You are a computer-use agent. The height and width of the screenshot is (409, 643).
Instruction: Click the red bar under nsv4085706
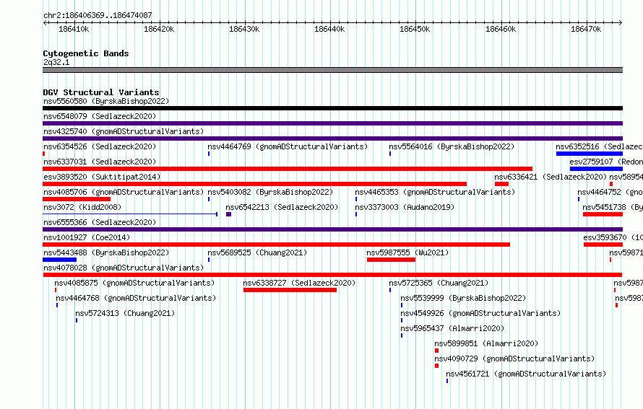[77, 199]
